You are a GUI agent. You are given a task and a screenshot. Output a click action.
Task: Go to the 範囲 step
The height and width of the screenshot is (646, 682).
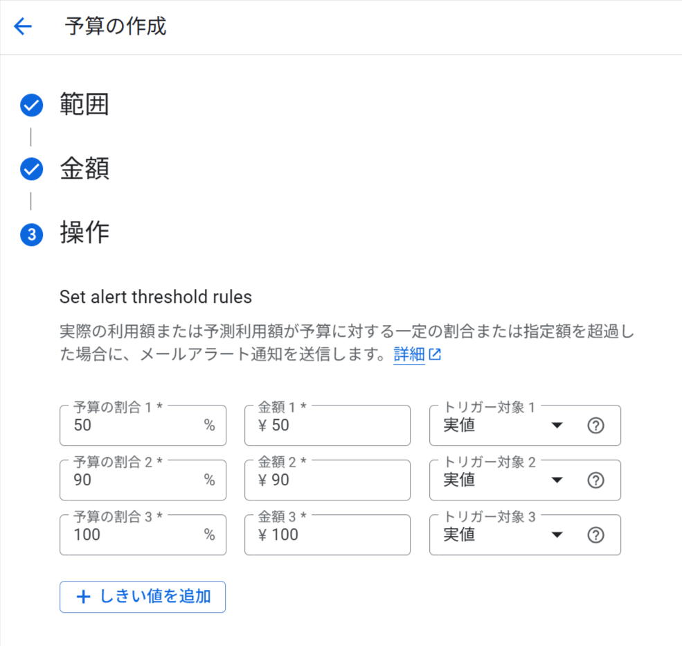pyautogui.click(x=84, y=105)
